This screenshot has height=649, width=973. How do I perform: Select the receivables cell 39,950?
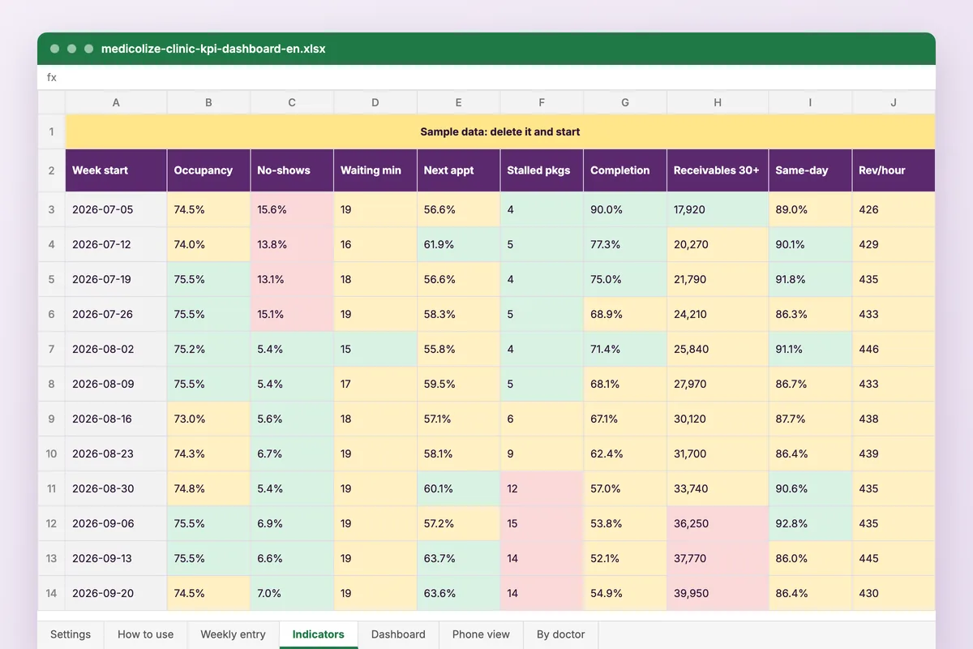click(x=718, y=593)
